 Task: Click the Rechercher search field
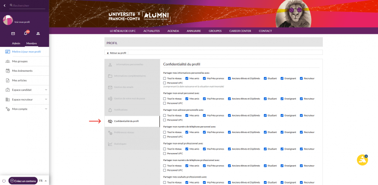(x=28, y=6)
